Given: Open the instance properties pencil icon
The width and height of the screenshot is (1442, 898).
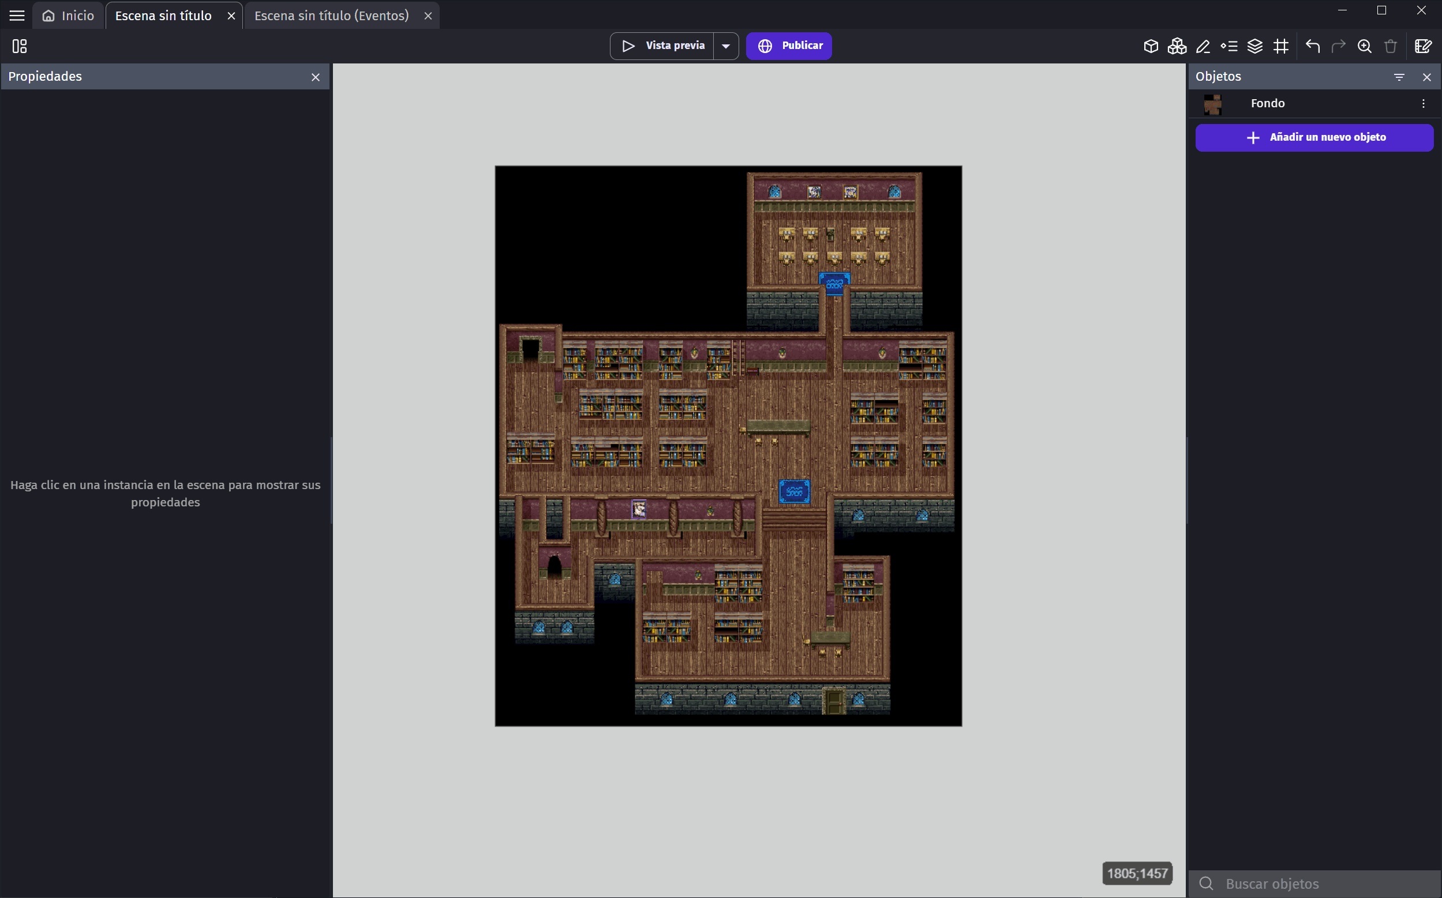Looking at the screenshot, I should coord(1203,46).
